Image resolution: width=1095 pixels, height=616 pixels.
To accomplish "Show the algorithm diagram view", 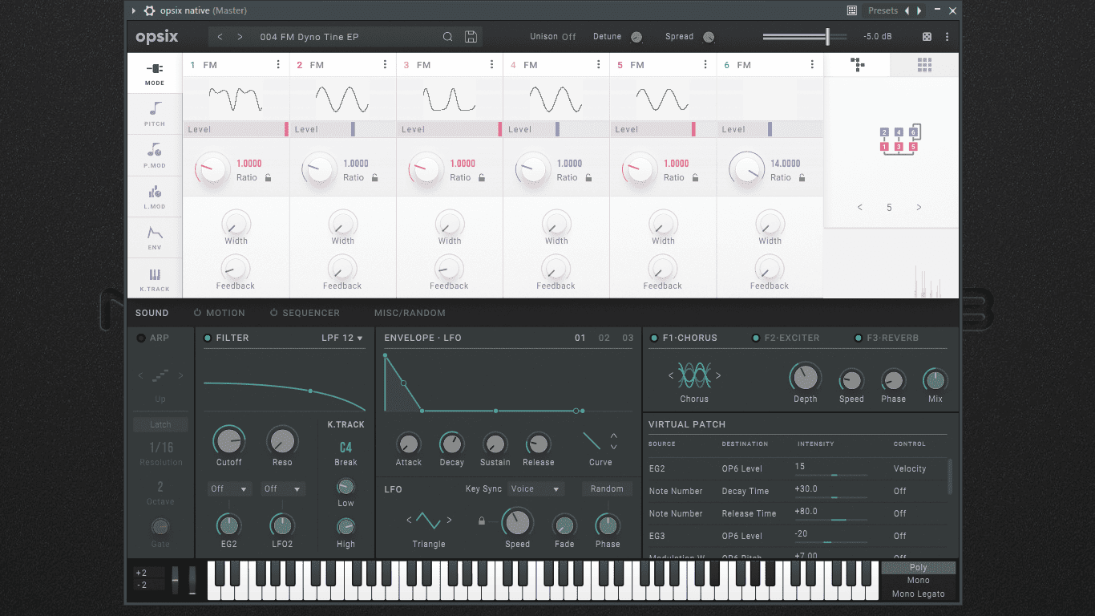I will coord(857,65).
